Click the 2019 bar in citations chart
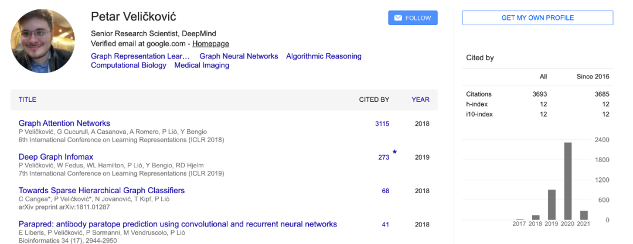633x244 pixels. point(552,204)
